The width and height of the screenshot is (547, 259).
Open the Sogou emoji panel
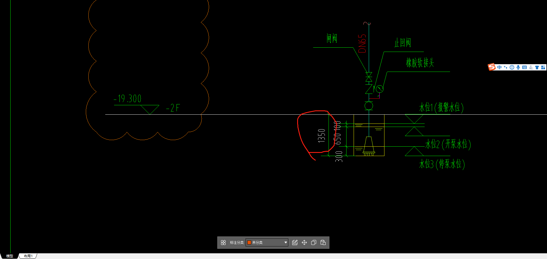click(x=512, y=67)
